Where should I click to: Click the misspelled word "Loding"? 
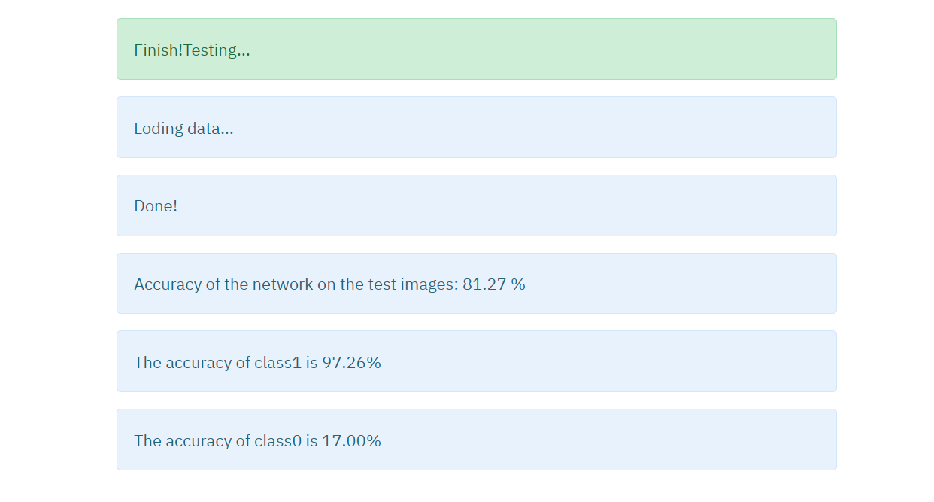coord(159,129)
